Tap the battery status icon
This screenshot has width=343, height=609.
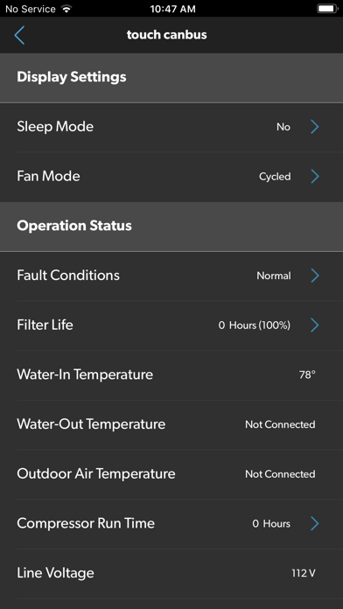(327, 9)
